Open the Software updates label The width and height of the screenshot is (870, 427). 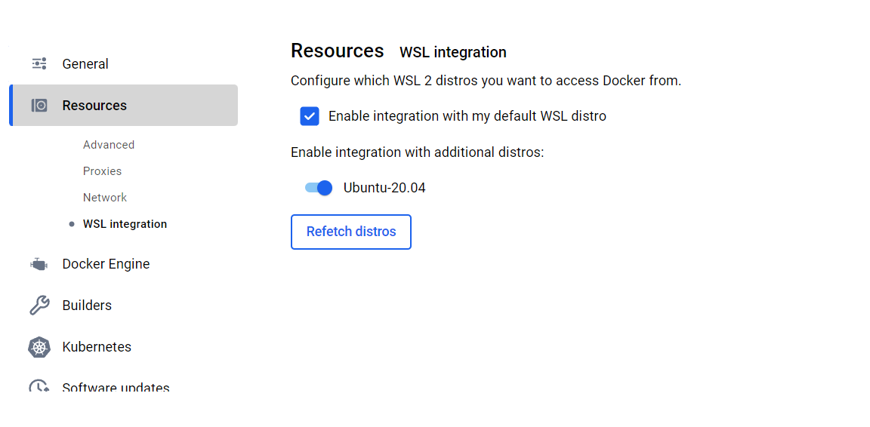coord(116,388)
